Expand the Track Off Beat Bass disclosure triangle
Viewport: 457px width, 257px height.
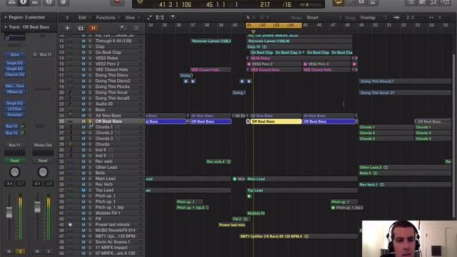(x=6, y=27)
